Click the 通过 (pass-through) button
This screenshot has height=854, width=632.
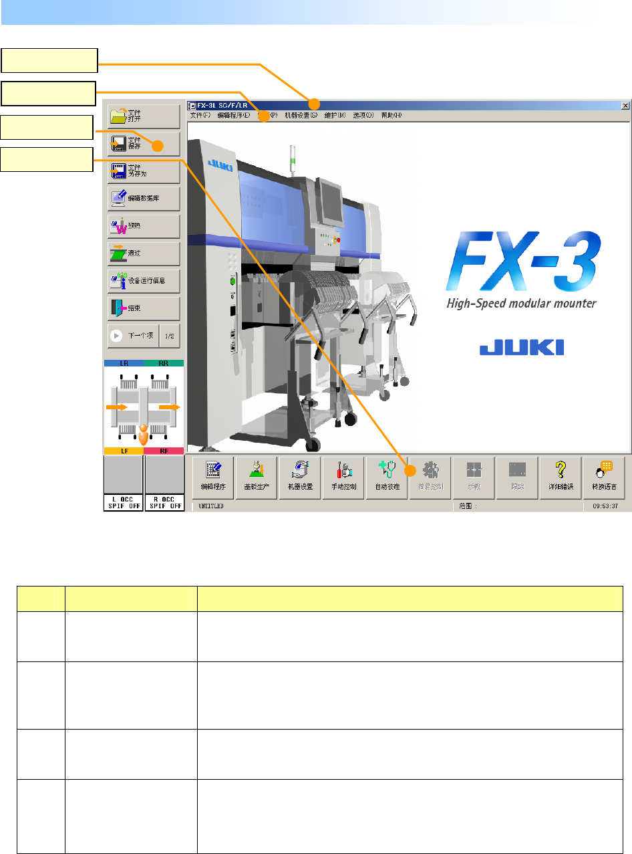click(144, 253)
